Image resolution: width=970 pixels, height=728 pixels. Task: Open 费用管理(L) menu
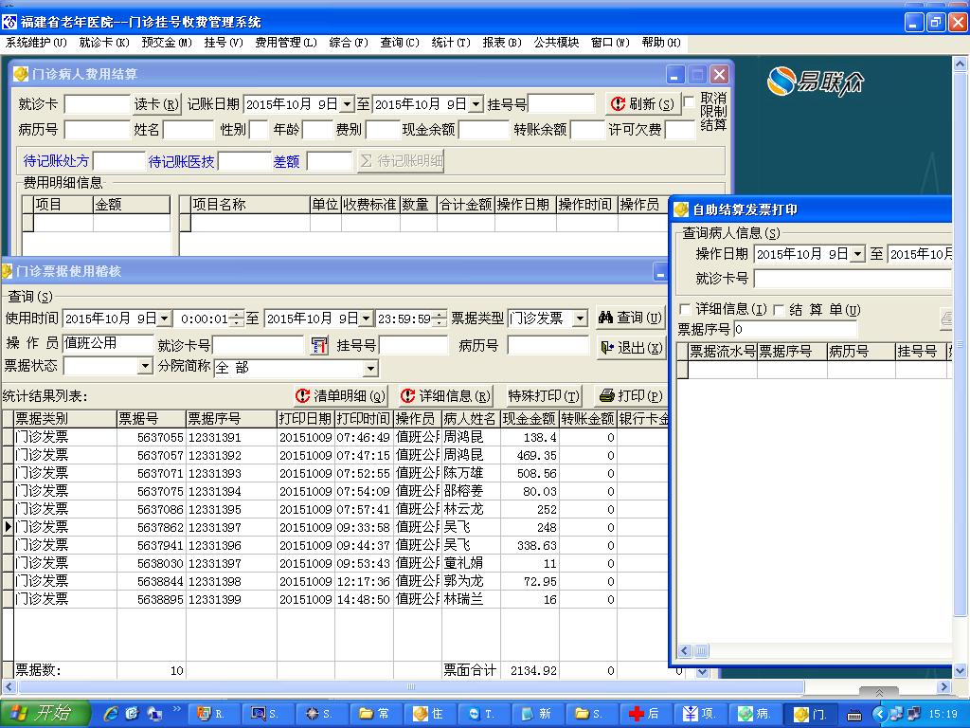tap(286, 42)
